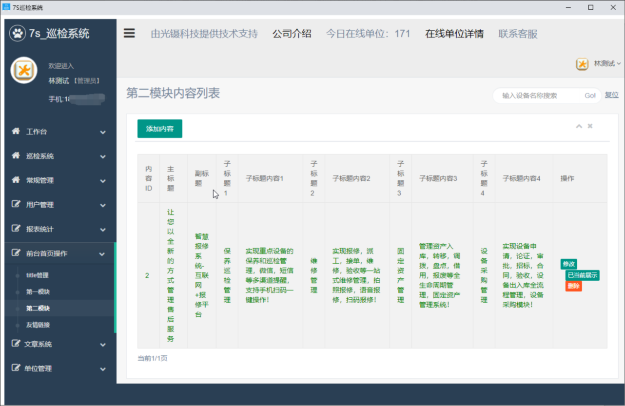Click the 用户管理 edit icon

click(17, 205)
